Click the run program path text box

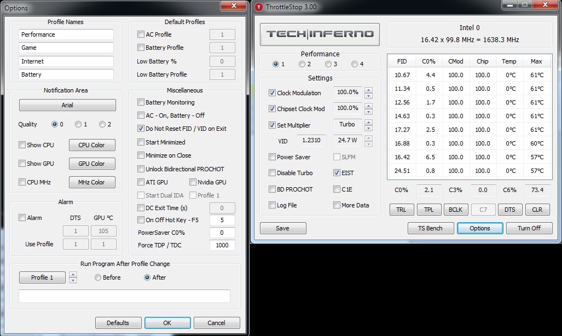[x=124, y=296]
